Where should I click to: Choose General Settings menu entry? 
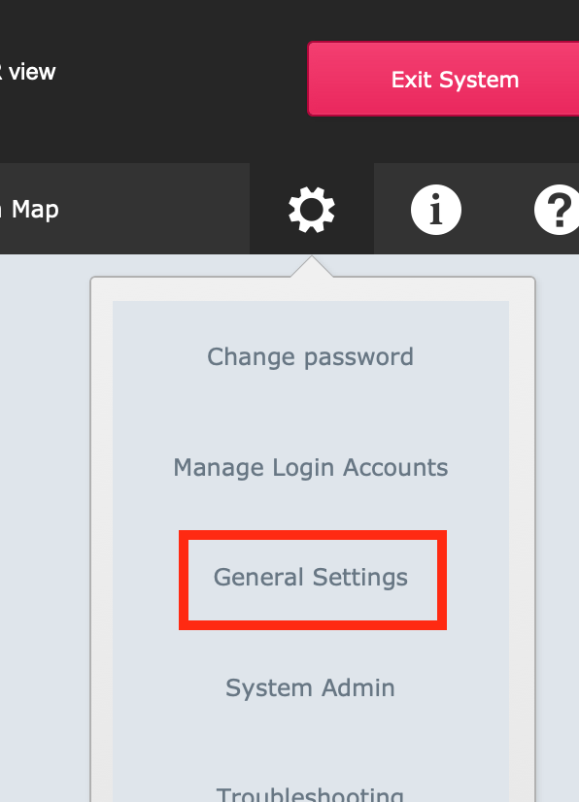click(x=311, y=578)
